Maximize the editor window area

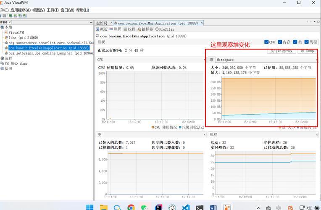point(318,21)
